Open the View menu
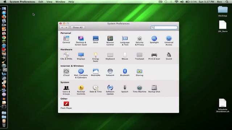Screen dimensions: 232x130 point(49,2)
